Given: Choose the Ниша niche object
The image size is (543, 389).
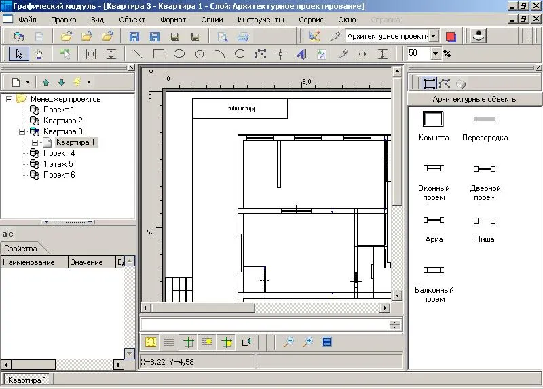Looking at the screenshot, I should [x=485, y=229].
